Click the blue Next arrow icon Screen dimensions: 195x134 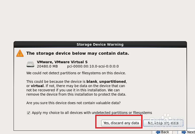[x=184, y=132]
